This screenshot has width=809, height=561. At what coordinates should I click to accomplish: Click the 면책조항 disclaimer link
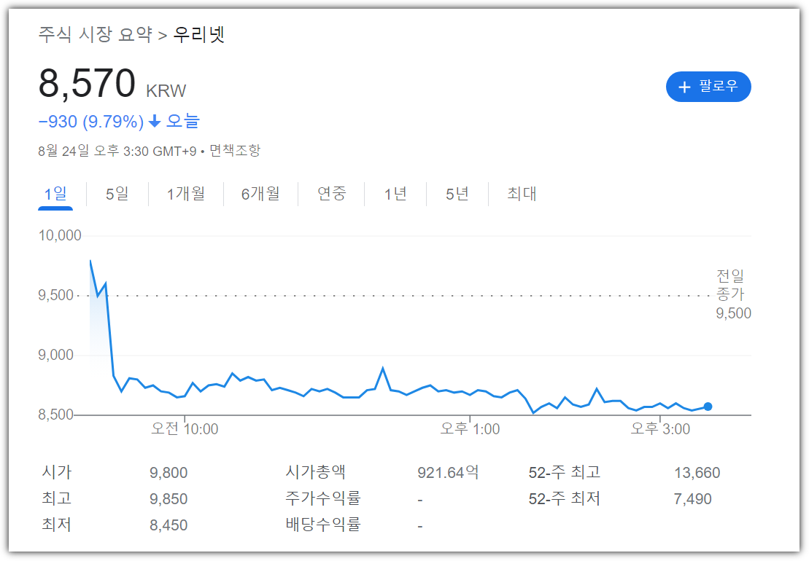pyautogui.click(x=235, y=151)
